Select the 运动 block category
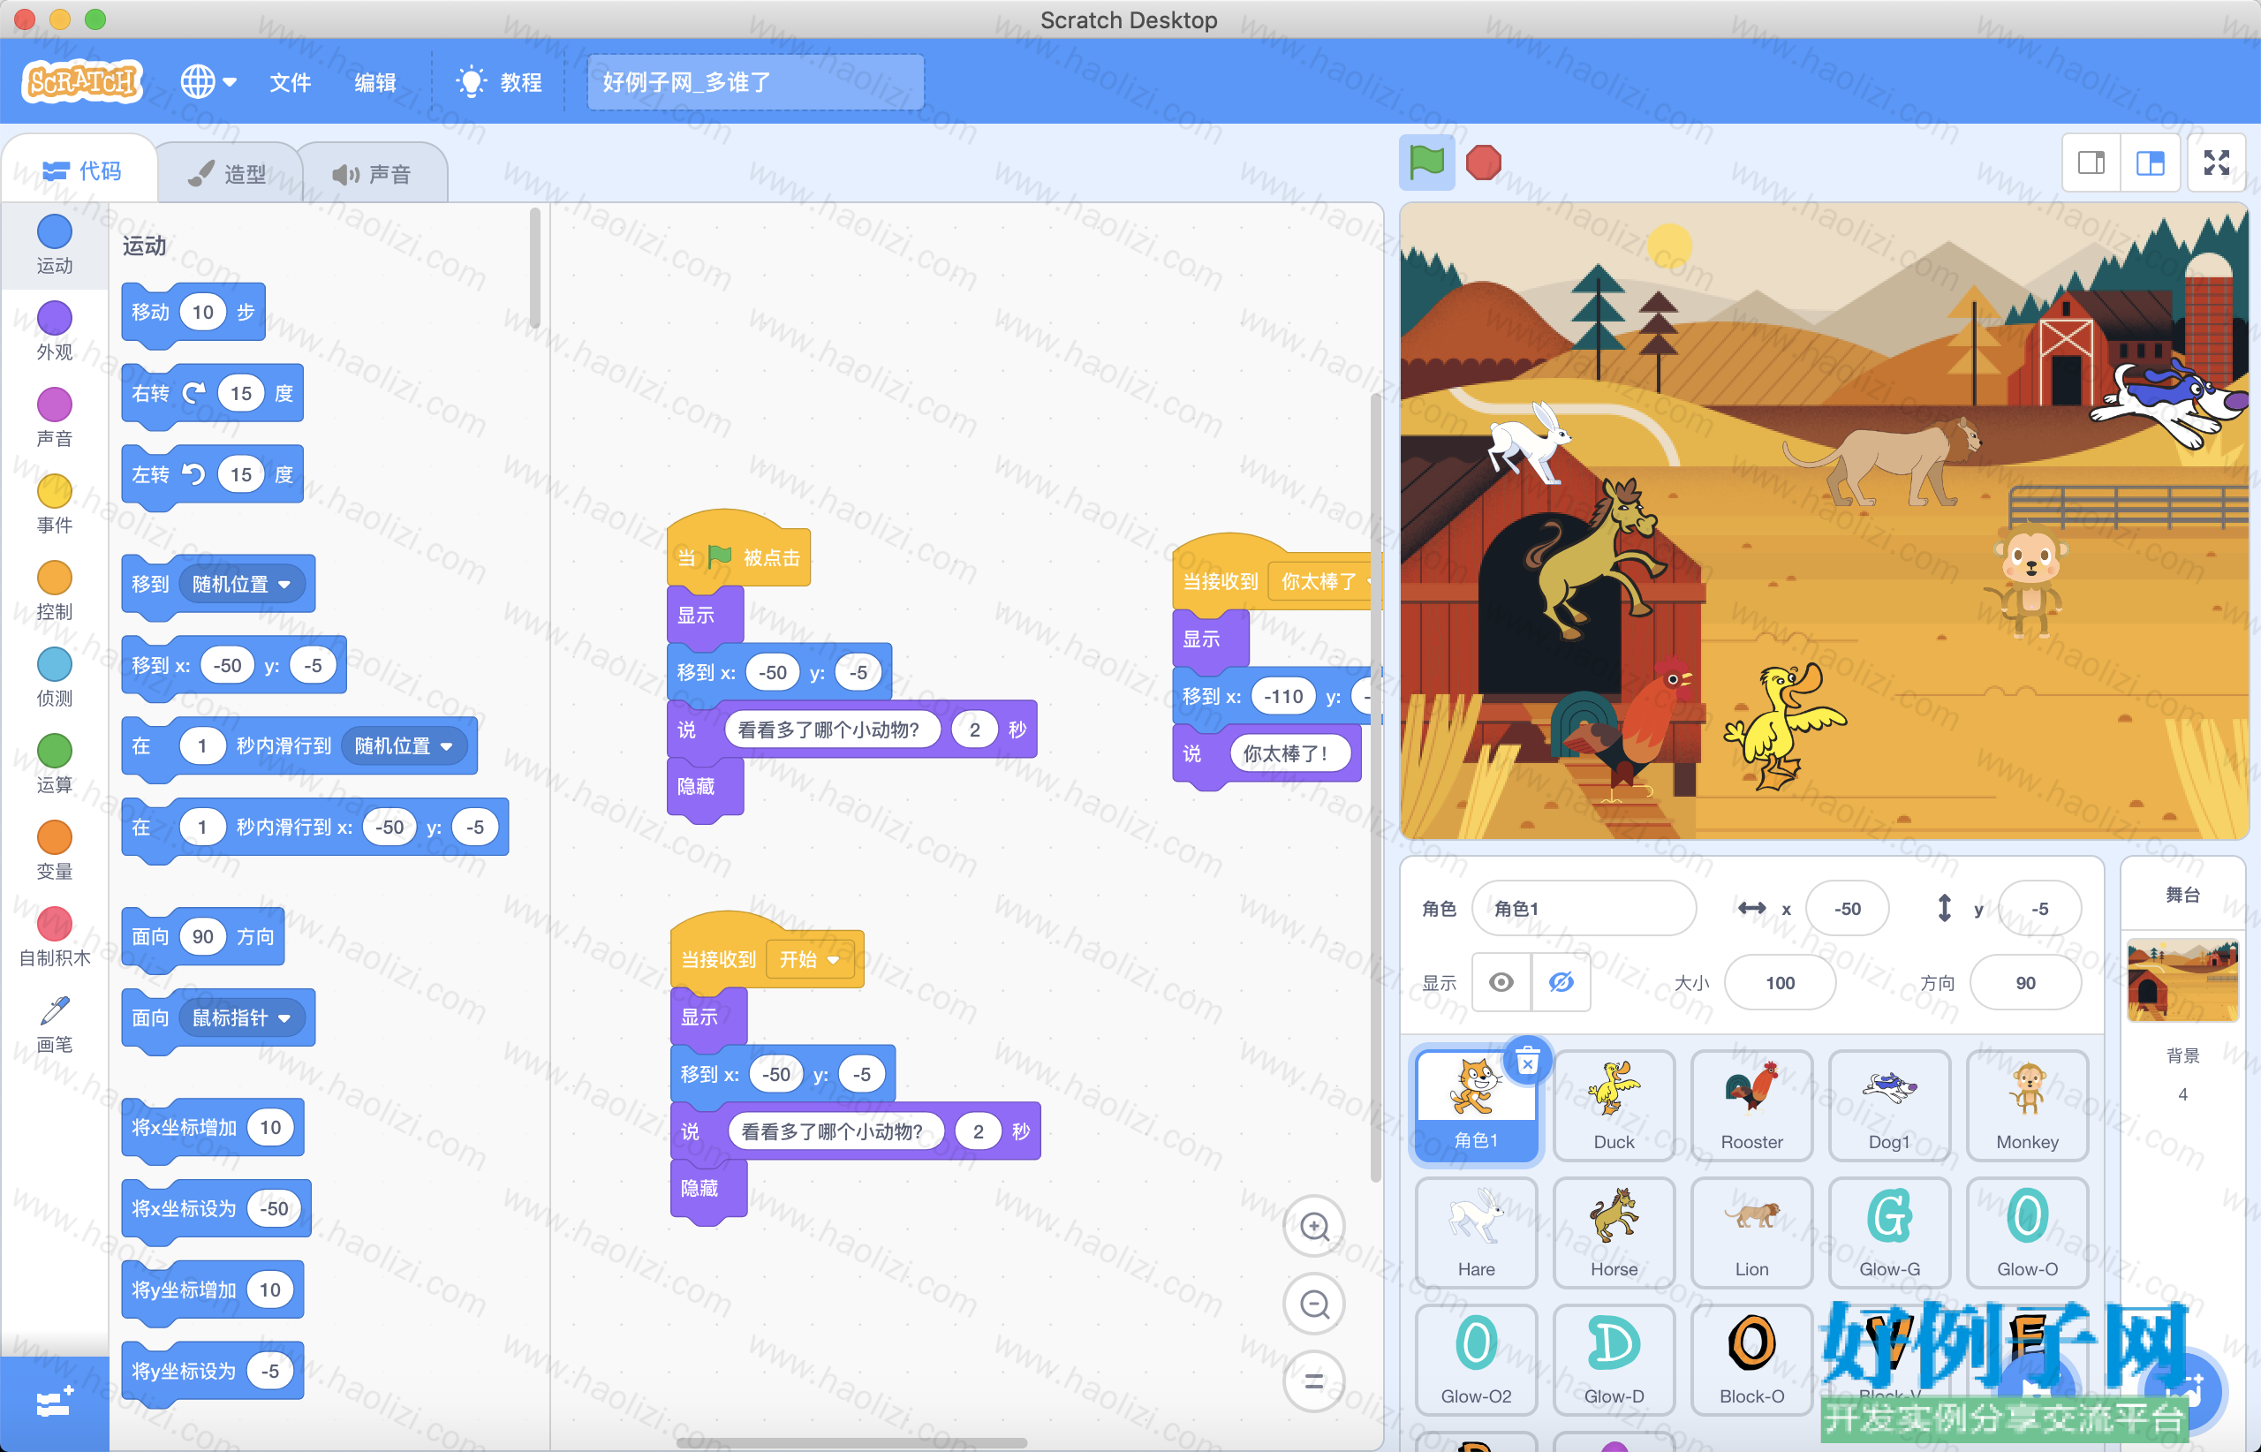Screen dimensions: 2261x1452 coord(55,246)
